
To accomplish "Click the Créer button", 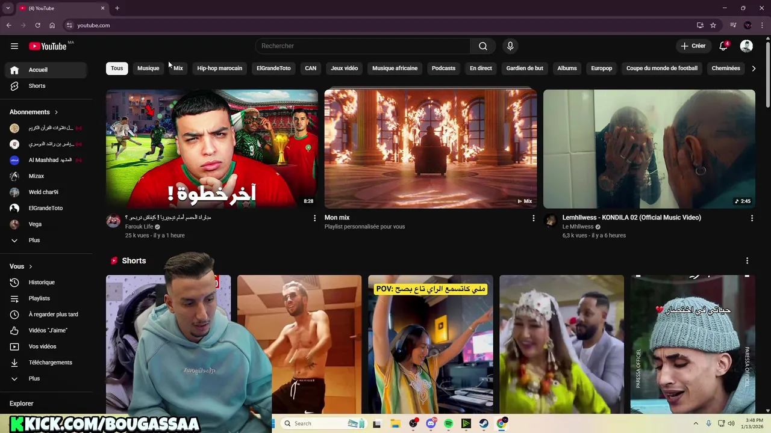I will click(693, 46).
